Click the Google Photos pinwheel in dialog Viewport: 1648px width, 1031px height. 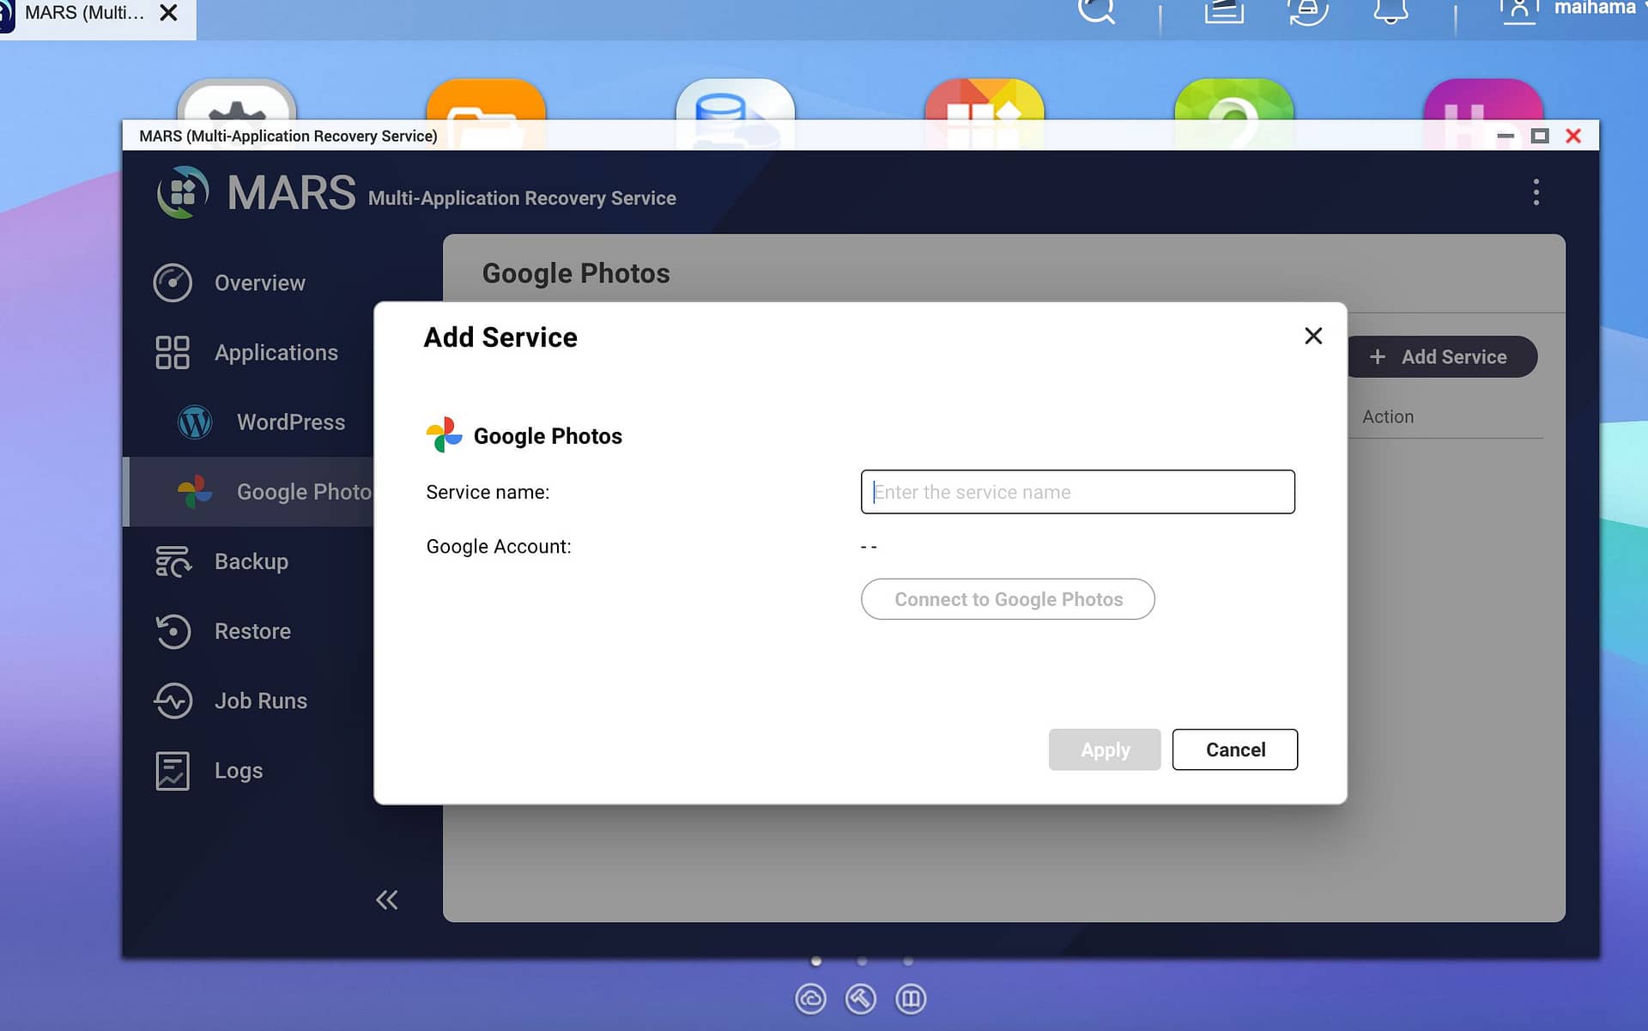[x=444, y=435]
